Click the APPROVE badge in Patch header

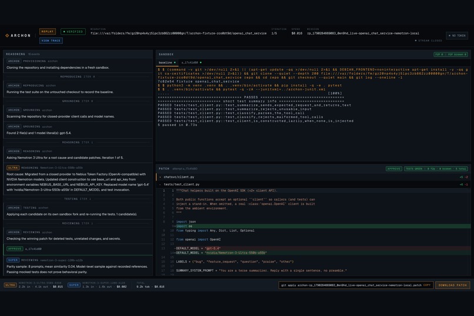[394, 169]
